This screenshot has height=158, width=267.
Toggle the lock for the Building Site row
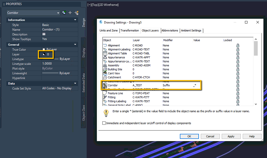[238, 69]
